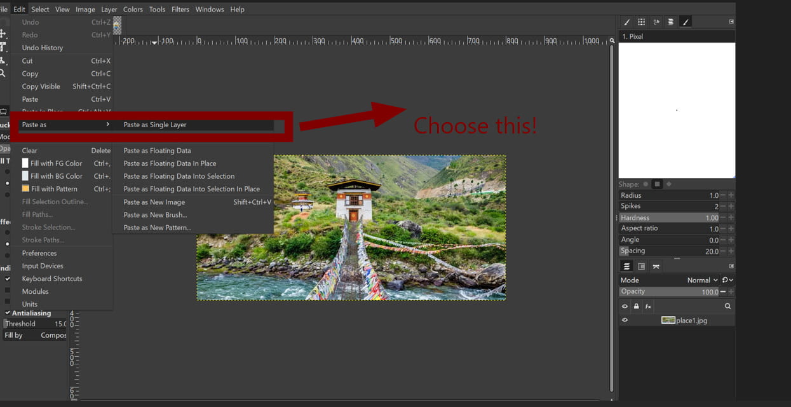Choose Paste as New Pattern
Image resolution: width=791 pixels, height=407 pixels.
pos(193,228)
